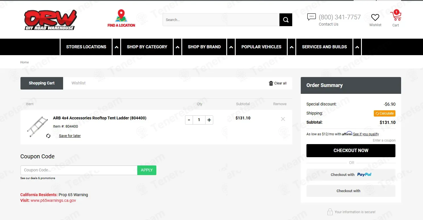
Task: Remove the ARB Tent Ladder item
Action: click(283, 119)
